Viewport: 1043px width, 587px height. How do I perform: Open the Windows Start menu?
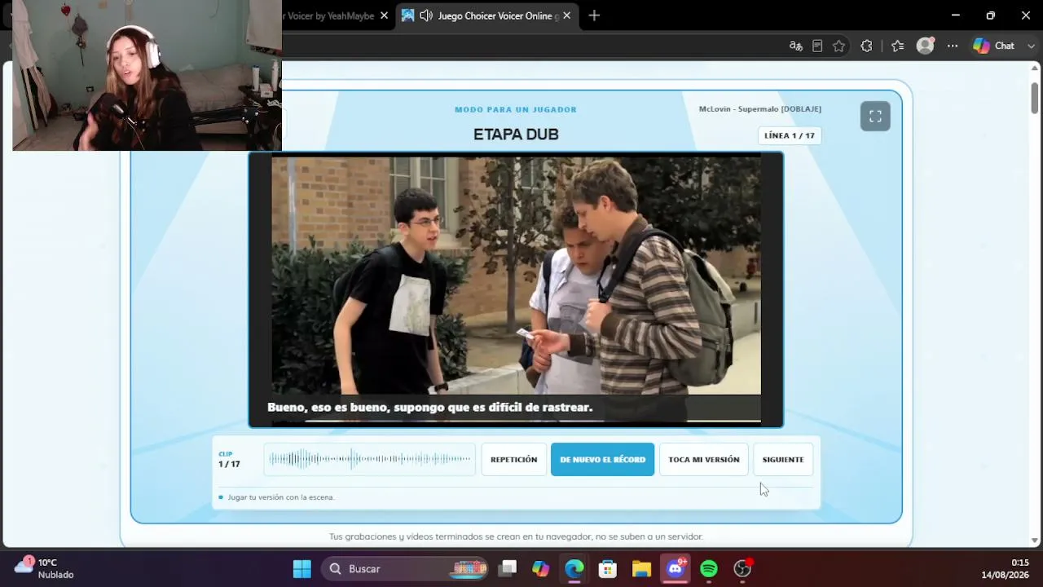coord(302,568)
